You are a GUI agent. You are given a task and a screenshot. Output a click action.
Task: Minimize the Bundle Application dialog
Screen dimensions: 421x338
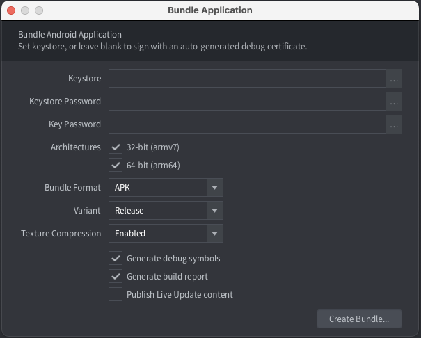point(25,11)
